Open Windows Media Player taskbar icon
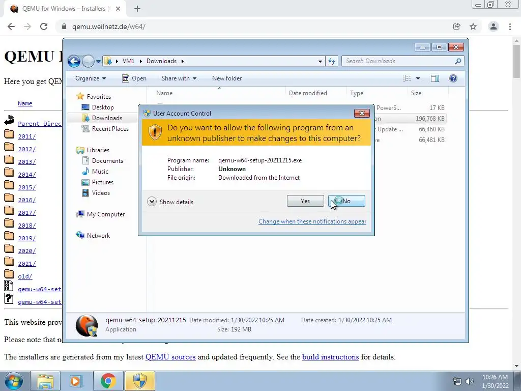The height and width of the screenshot is (391, 521). [x=76, y=381]
